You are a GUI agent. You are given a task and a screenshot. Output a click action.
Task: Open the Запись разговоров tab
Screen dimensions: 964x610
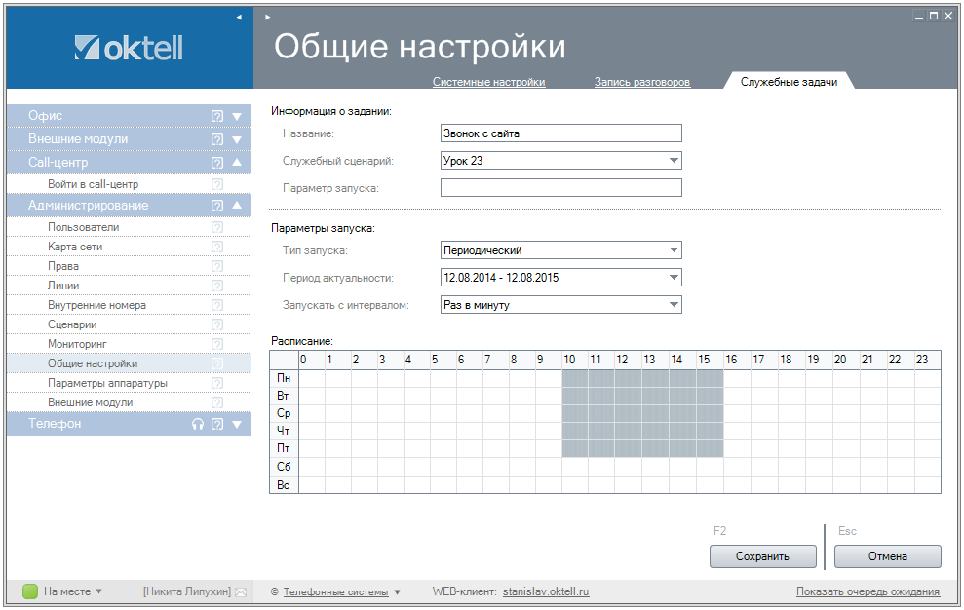[x=642, y=82]
